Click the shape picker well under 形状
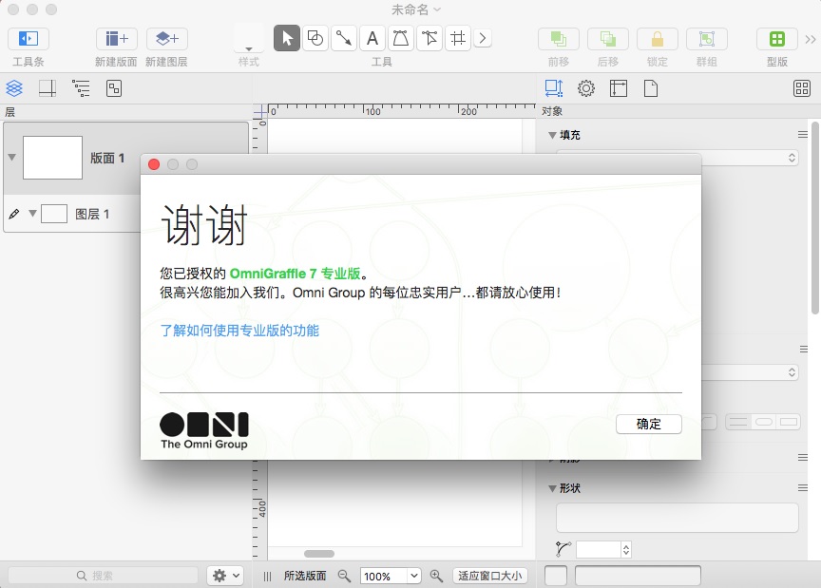This screenshot has width=821, height=588. coord(677,518)
